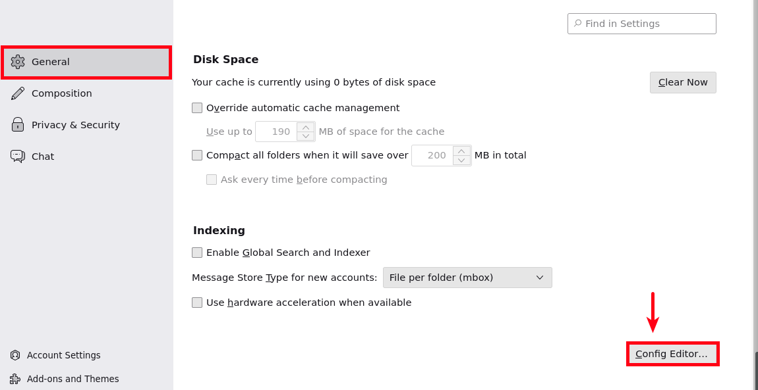Click the Add-ons and Themes puzzle icon
This screenshot has height=390, width=758.
(x=15, y=379)
